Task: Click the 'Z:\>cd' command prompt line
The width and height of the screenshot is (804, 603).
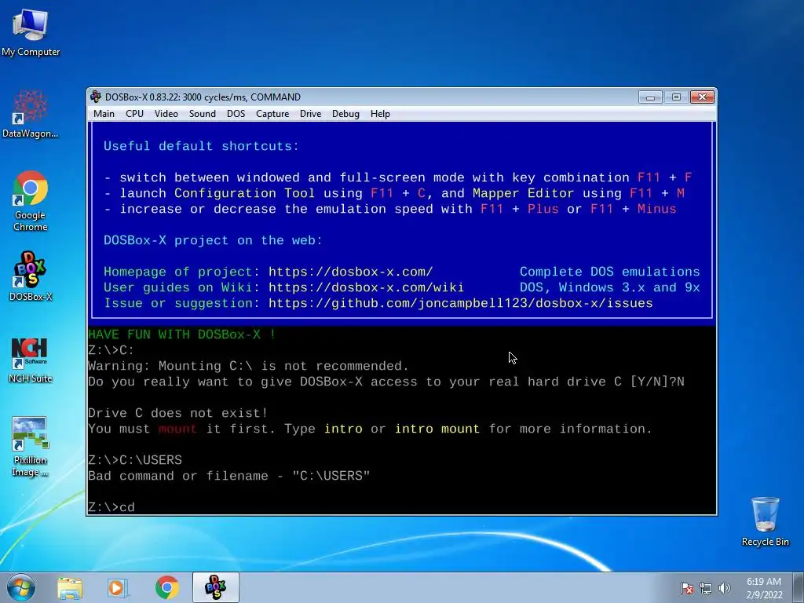Action: [111, 508]
